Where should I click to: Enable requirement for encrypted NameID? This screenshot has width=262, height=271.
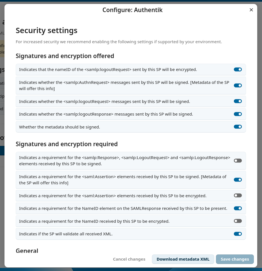coord(238,221)
